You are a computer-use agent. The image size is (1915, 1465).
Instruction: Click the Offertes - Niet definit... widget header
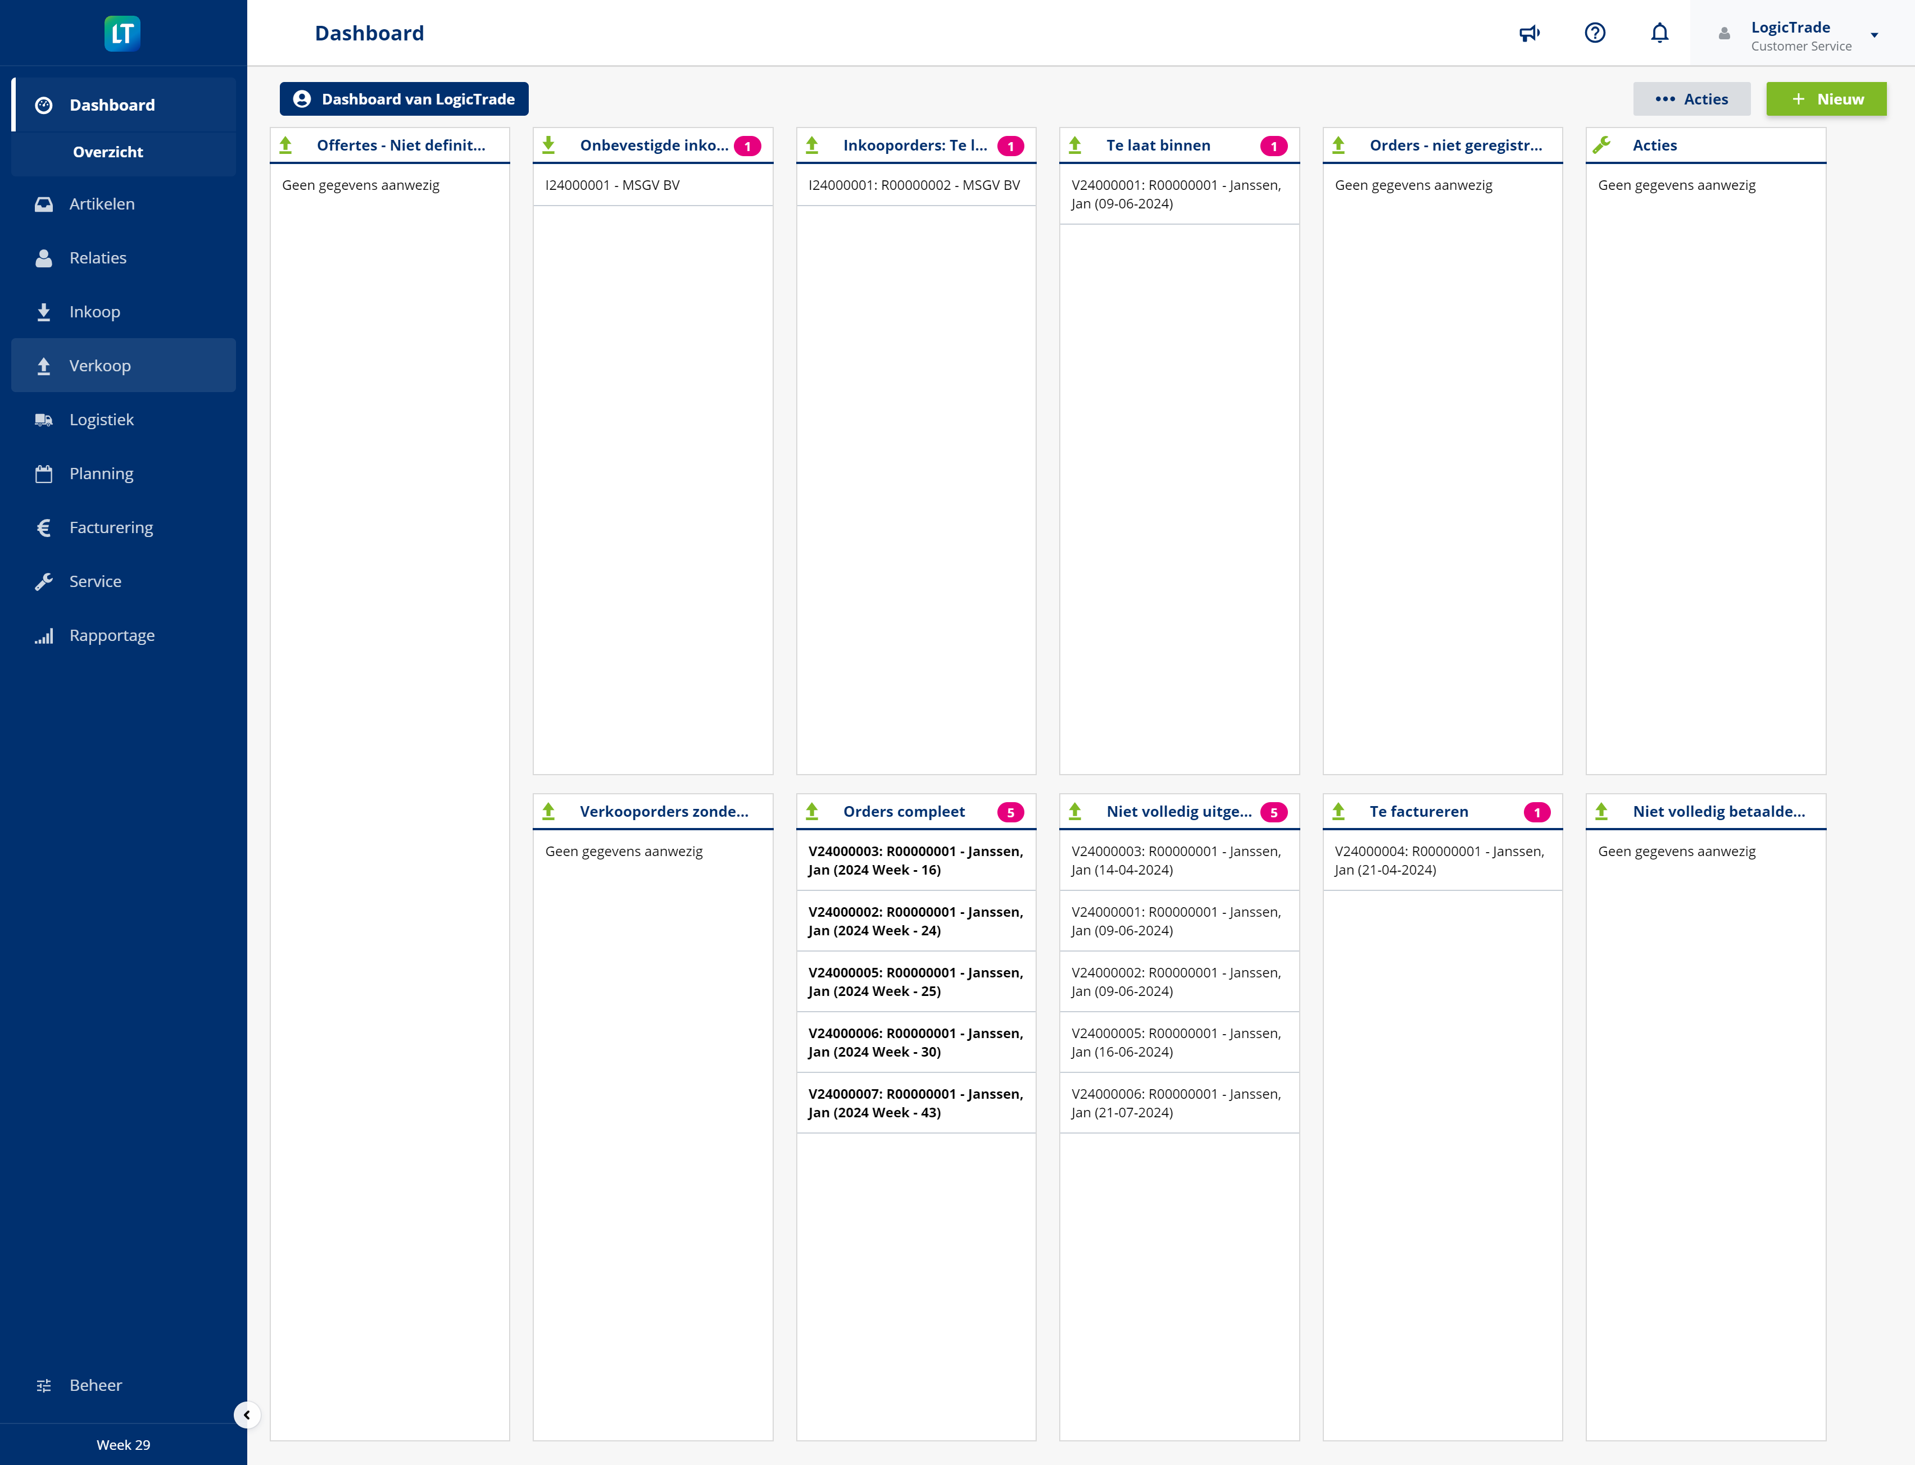coord(390,145)
